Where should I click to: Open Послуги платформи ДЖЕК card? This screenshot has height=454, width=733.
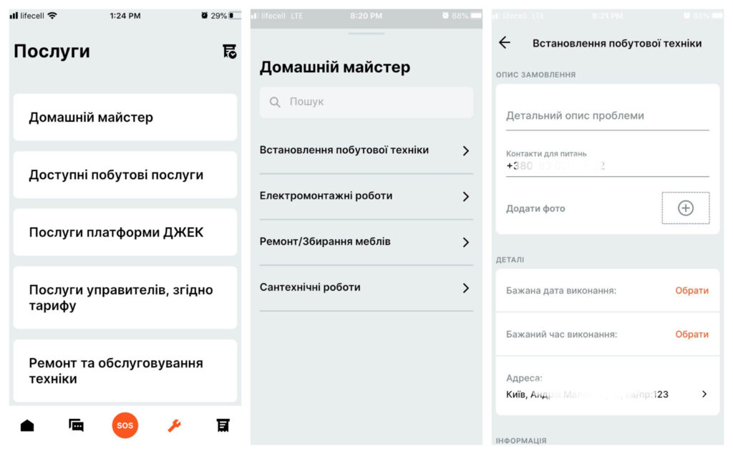[125, 233]
